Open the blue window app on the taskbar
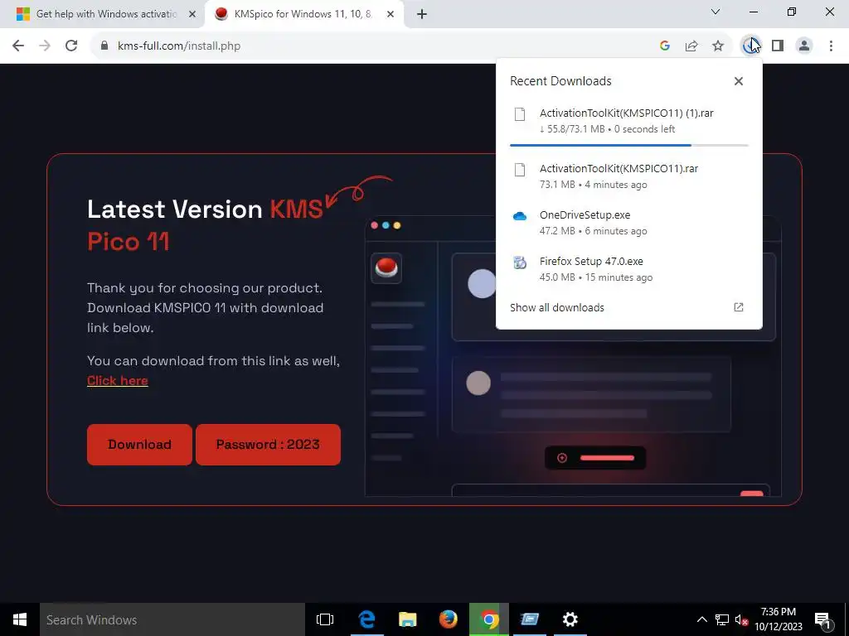 [x=530, y=619]
